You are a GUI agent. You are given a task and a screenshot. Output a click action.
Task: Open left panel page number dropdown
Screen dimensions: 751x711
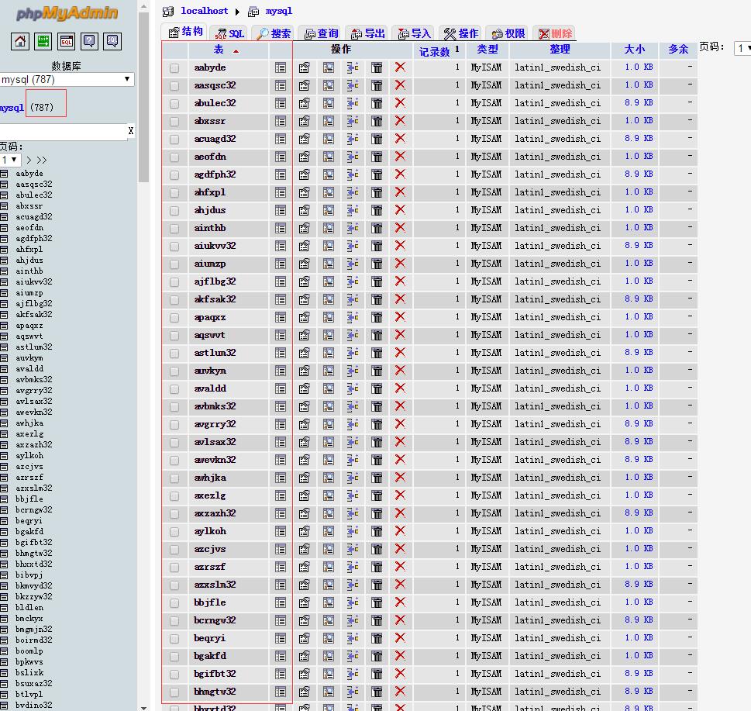pos(9,160)
